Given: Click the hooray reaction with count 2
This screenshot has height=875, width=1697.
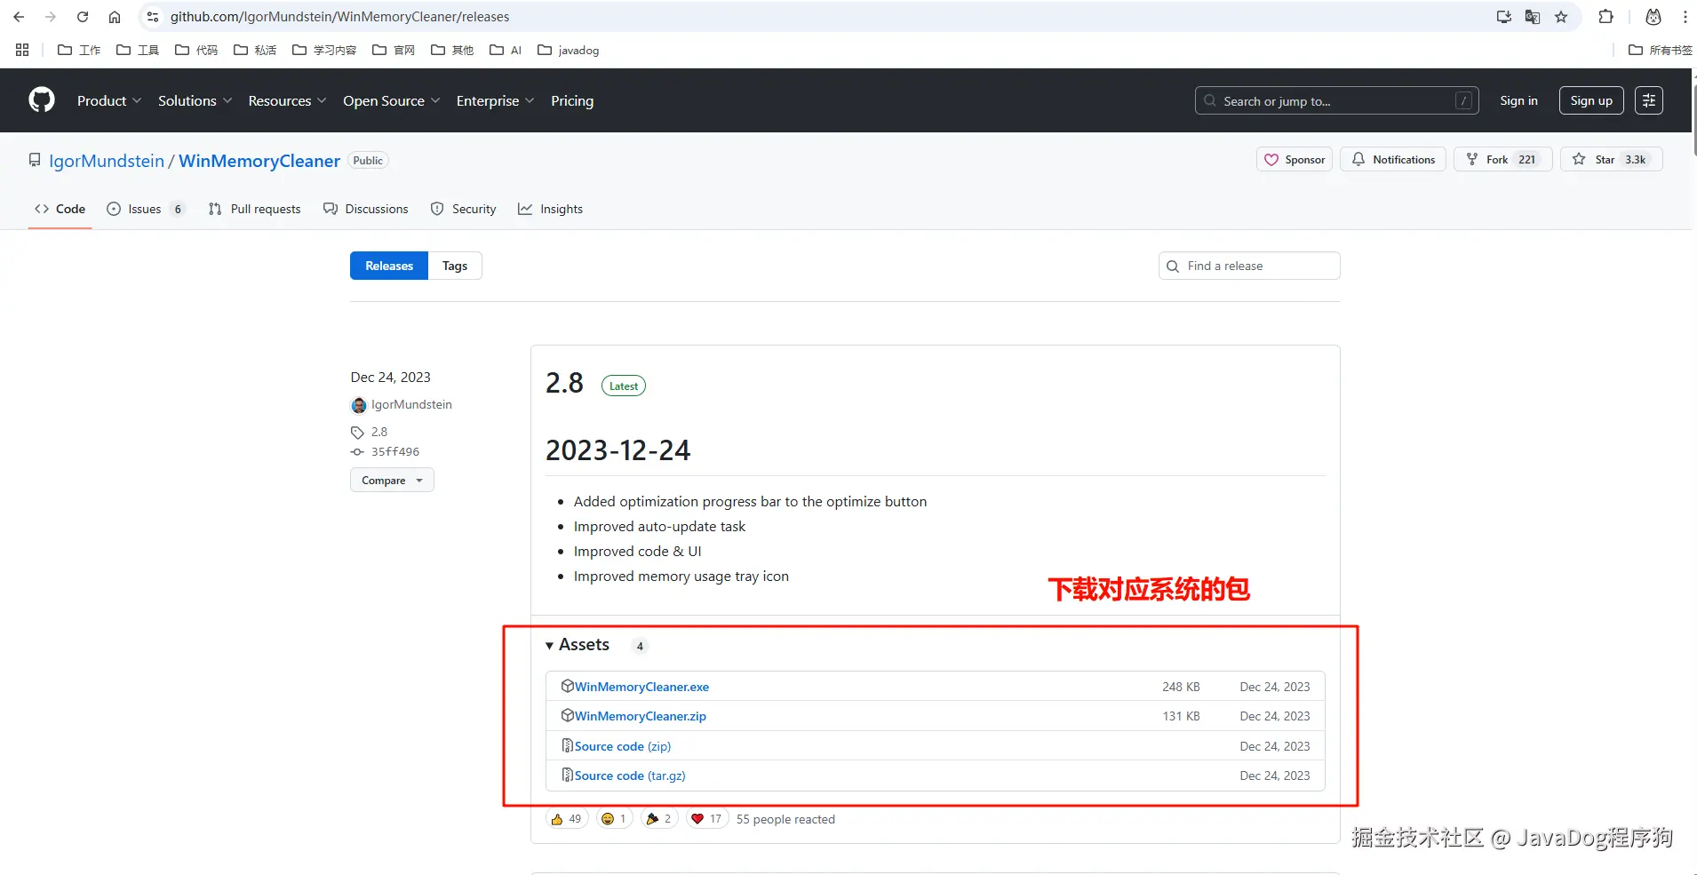Looking at the screenshot, I should (x=659, y=819).
